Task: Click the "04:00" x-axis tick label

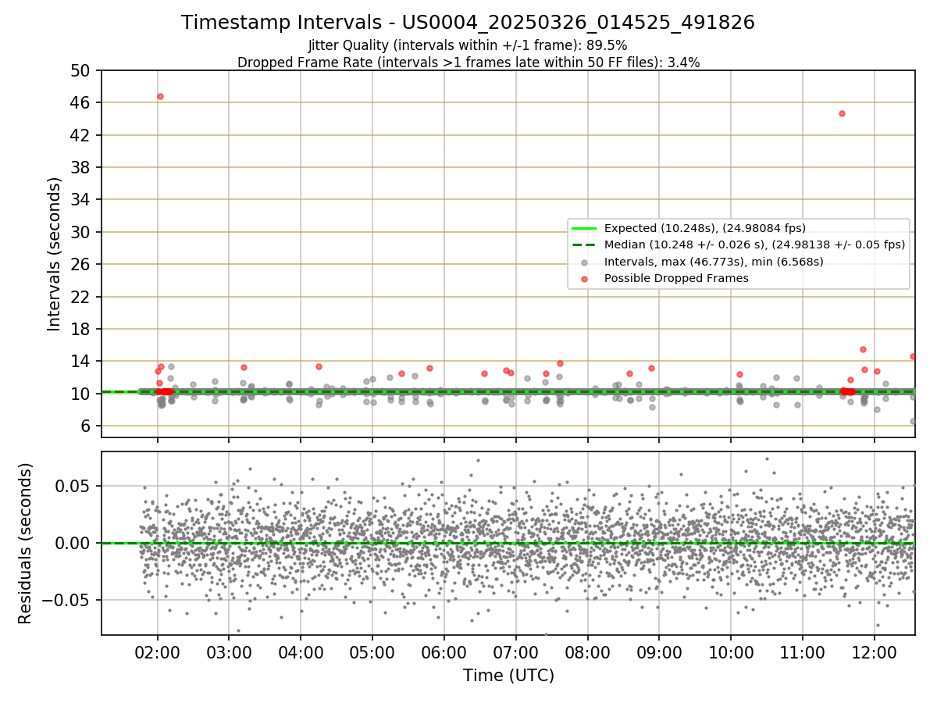Action: pos(301,651)
